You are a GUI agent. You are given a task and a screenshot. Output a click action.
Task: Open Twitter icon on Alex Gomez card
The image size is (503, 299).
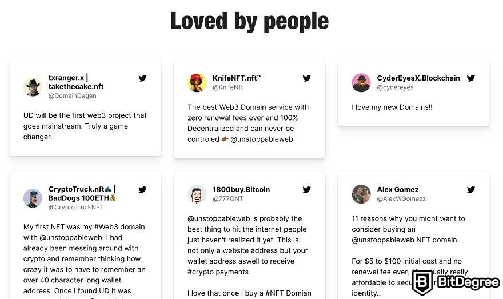471,189
